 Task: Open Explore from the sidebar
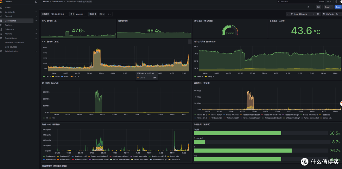8,25
